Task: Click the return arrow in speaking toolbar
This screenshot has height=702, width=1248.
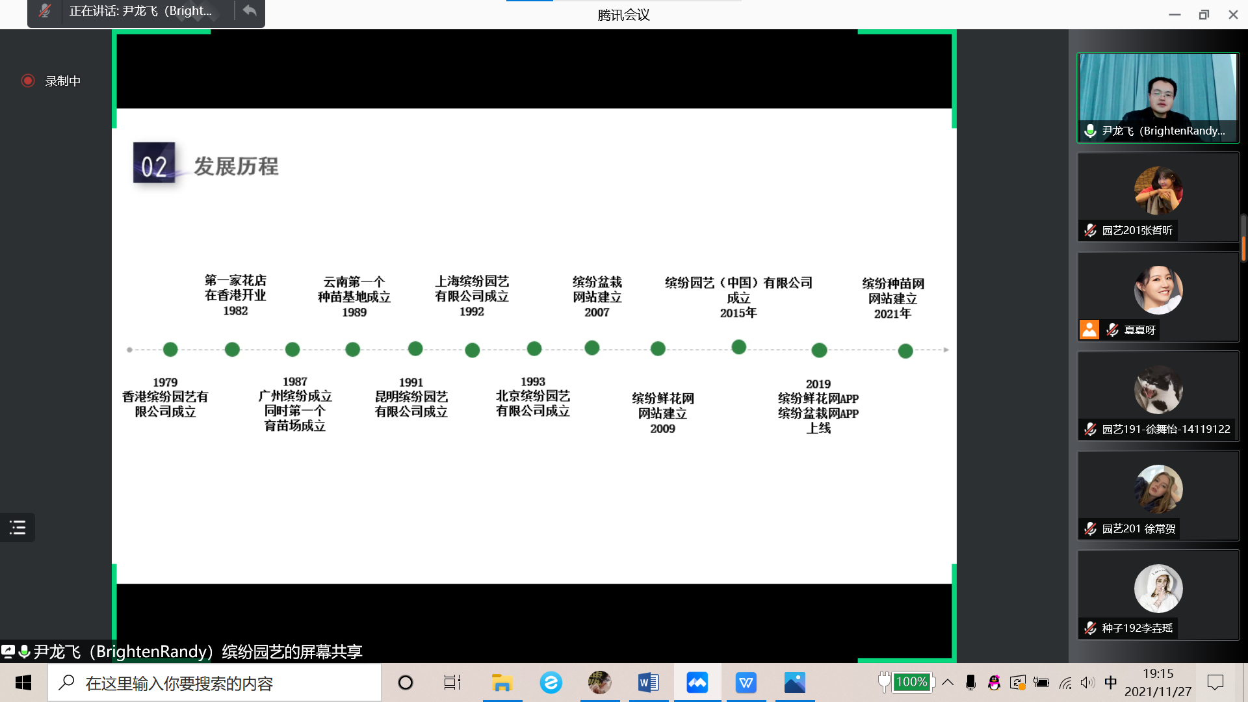Action: tap(250, 11)
